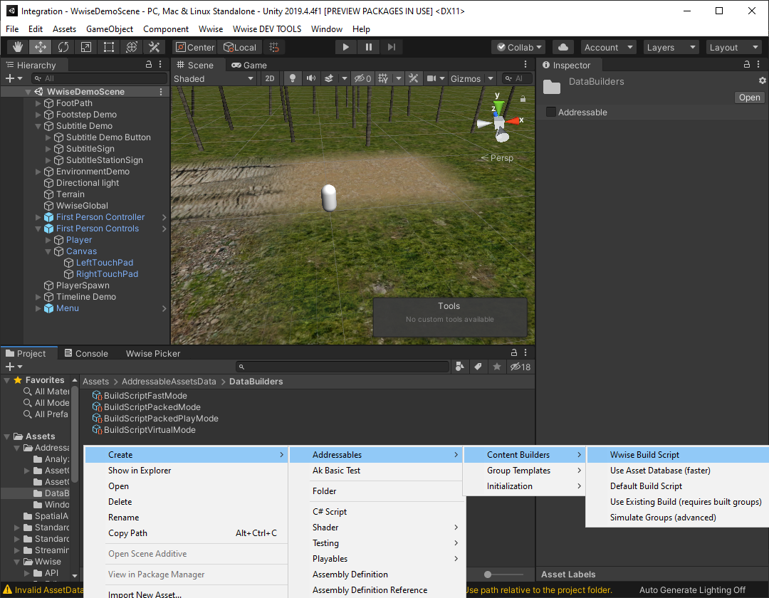Click the Pause button
The image size is (769, 598).
tap(368, 47)
